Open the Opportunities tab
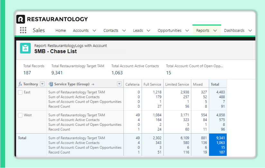The width and height of the screenshot is (265, 168). [x=169, y=31]
